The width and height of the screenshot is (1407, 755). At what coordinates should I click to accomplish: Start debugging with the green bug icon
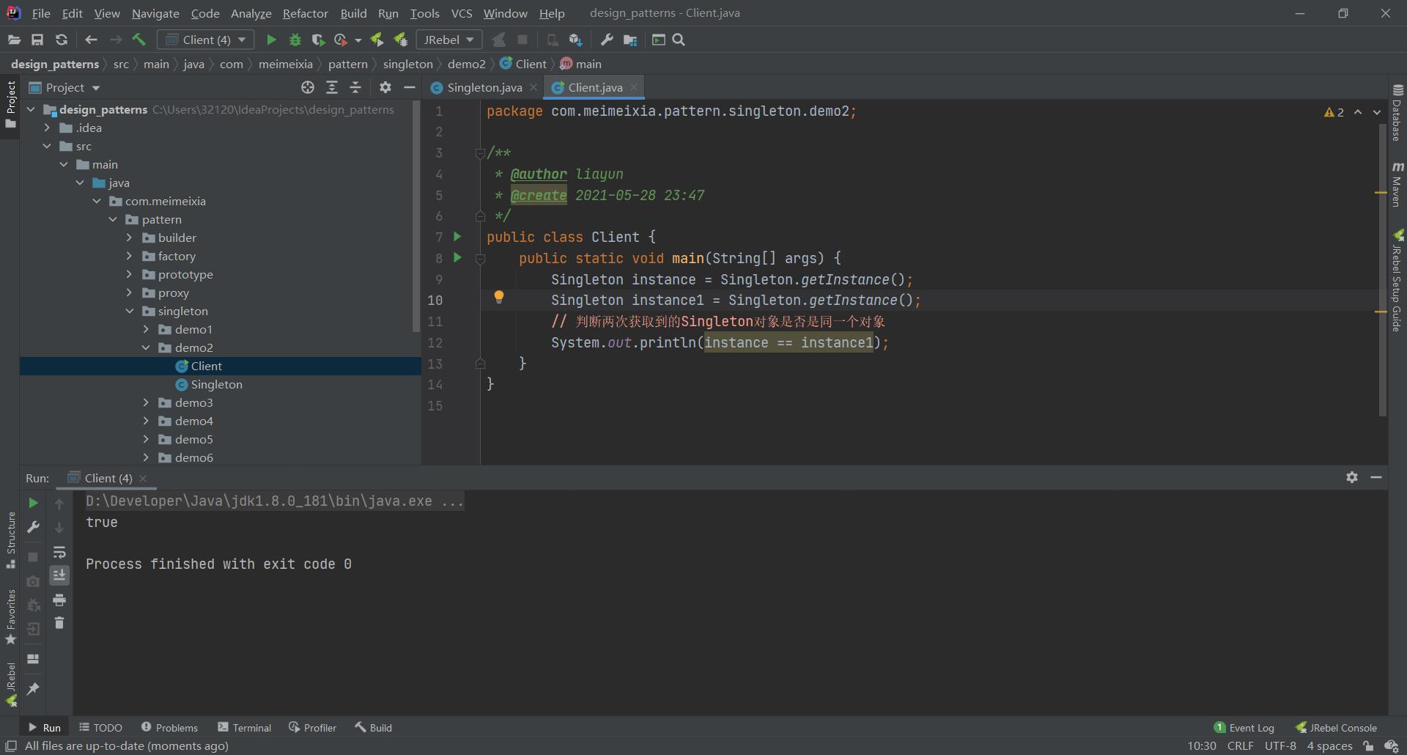coord(295,40)
